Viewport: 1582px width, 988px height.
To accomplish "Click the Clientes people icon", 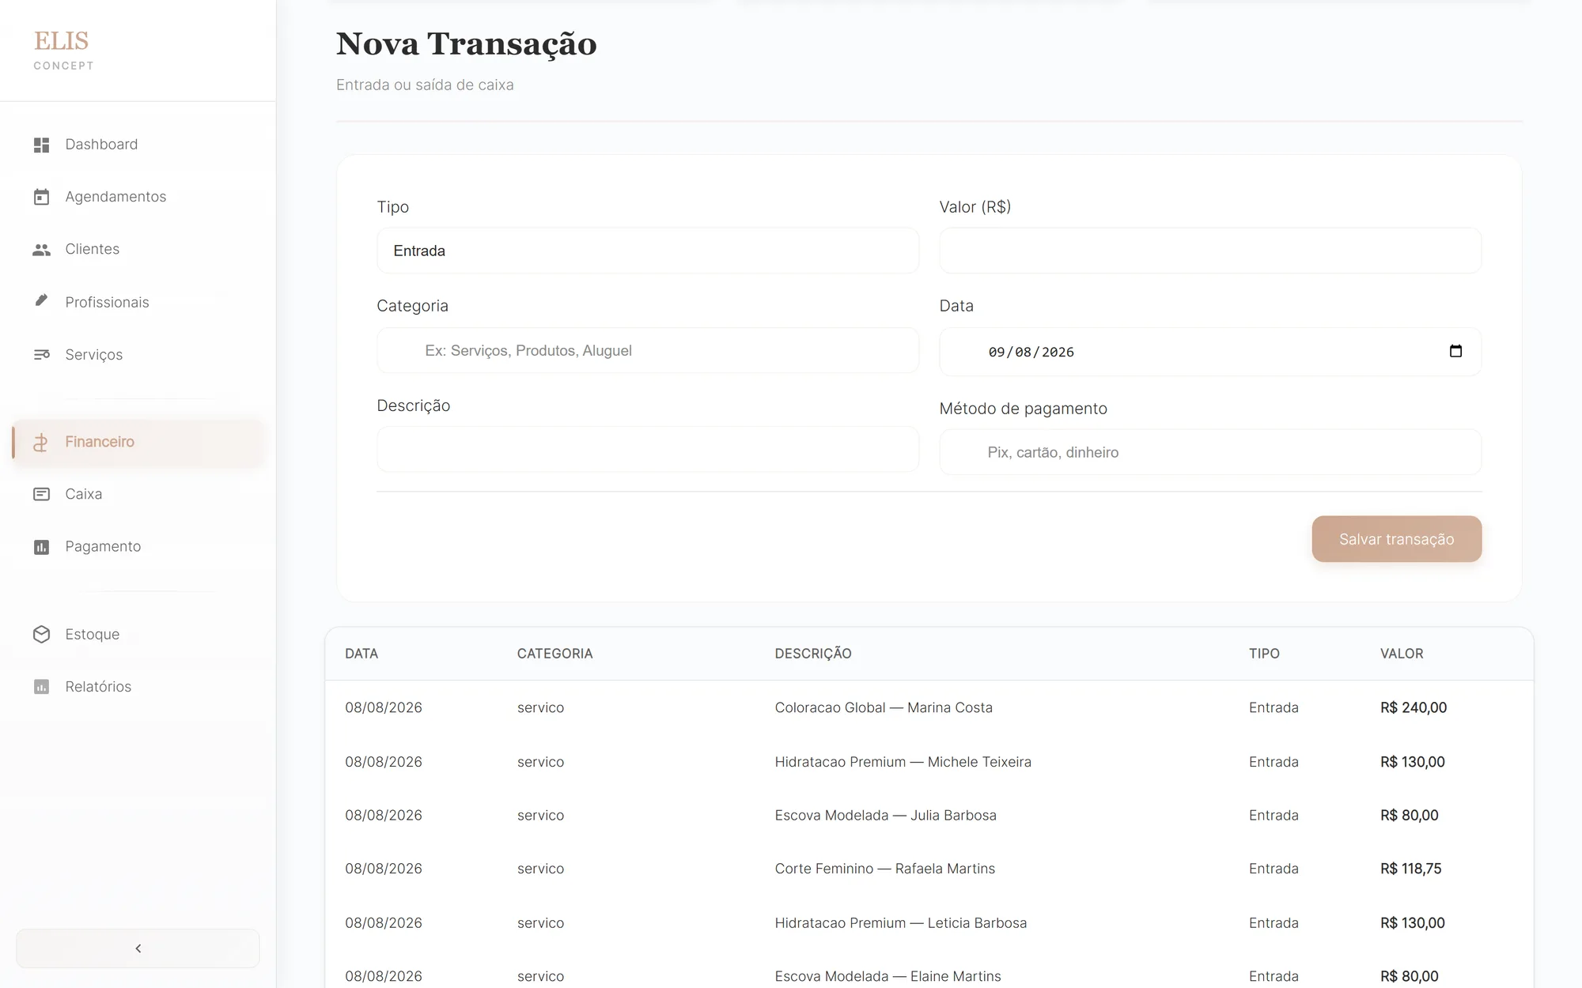I will pos(42,250).
